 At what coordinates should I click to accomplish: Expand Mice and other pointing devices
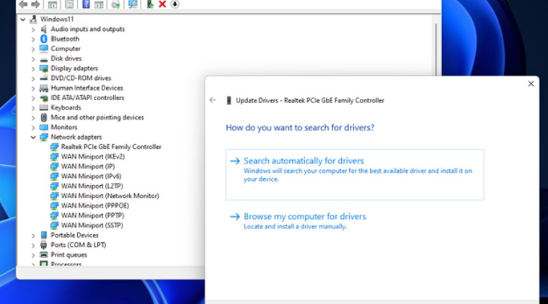[x=33, y=118]
